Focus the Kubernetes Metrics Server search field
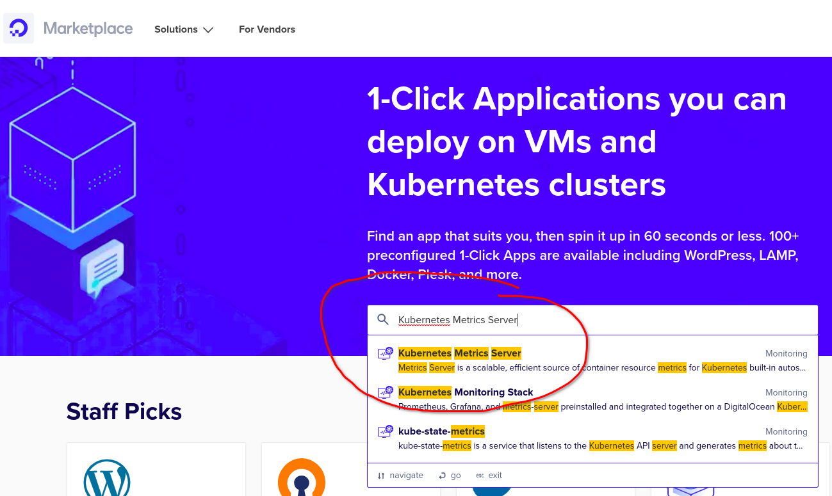The width and height of the screenshot is (832, 496). 592,320
